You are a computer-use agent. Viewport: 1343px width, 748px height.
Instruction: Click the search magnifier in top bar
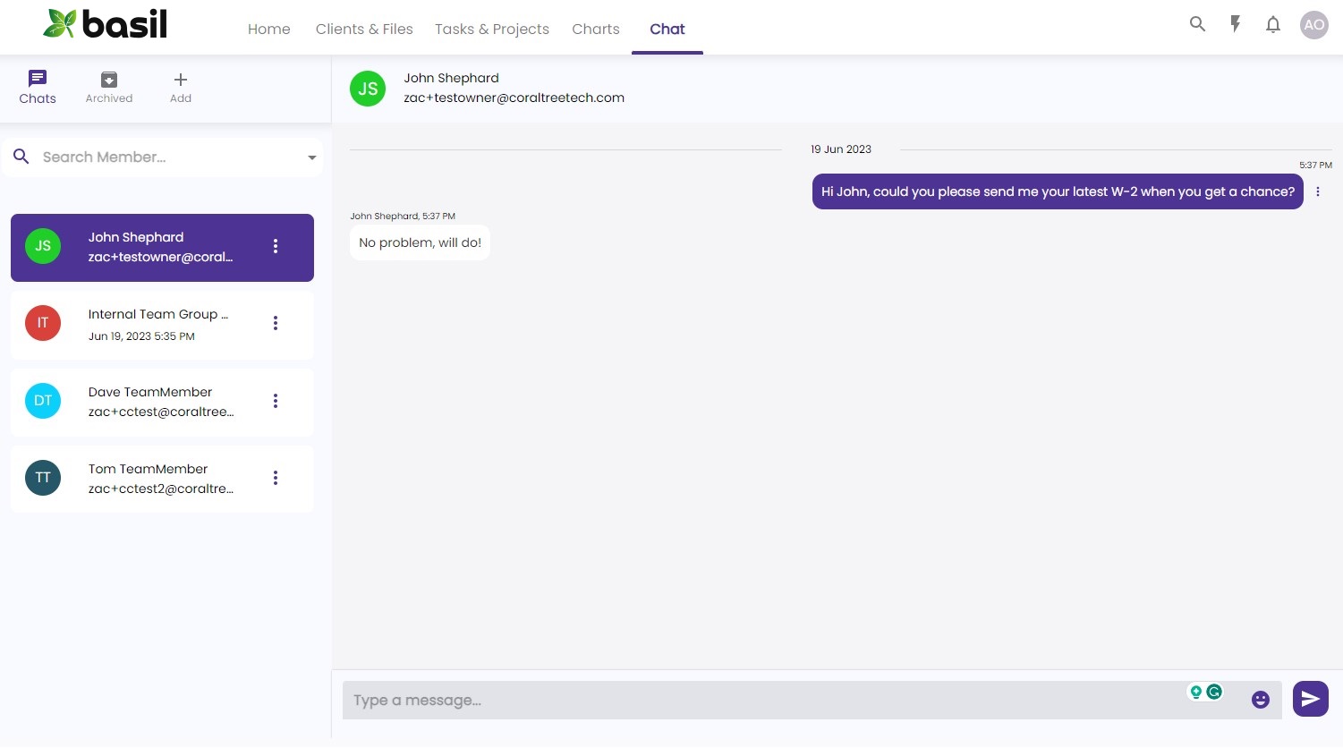pyautogui.click(x=1197, y=25)
